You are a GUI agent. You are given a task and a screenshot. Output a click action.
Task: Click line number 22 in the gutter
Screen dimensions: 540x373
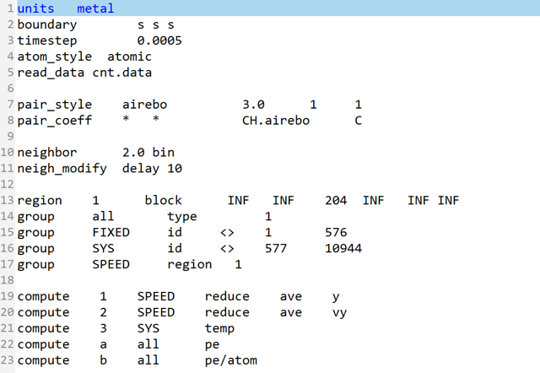(7, 344)
